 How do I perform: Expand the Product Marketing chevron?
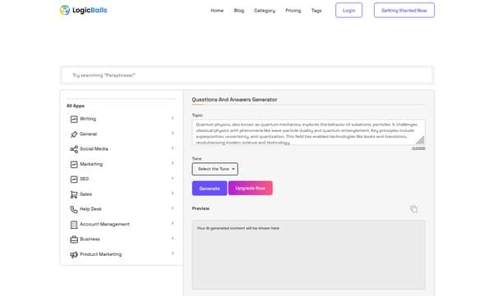point(173,253)
